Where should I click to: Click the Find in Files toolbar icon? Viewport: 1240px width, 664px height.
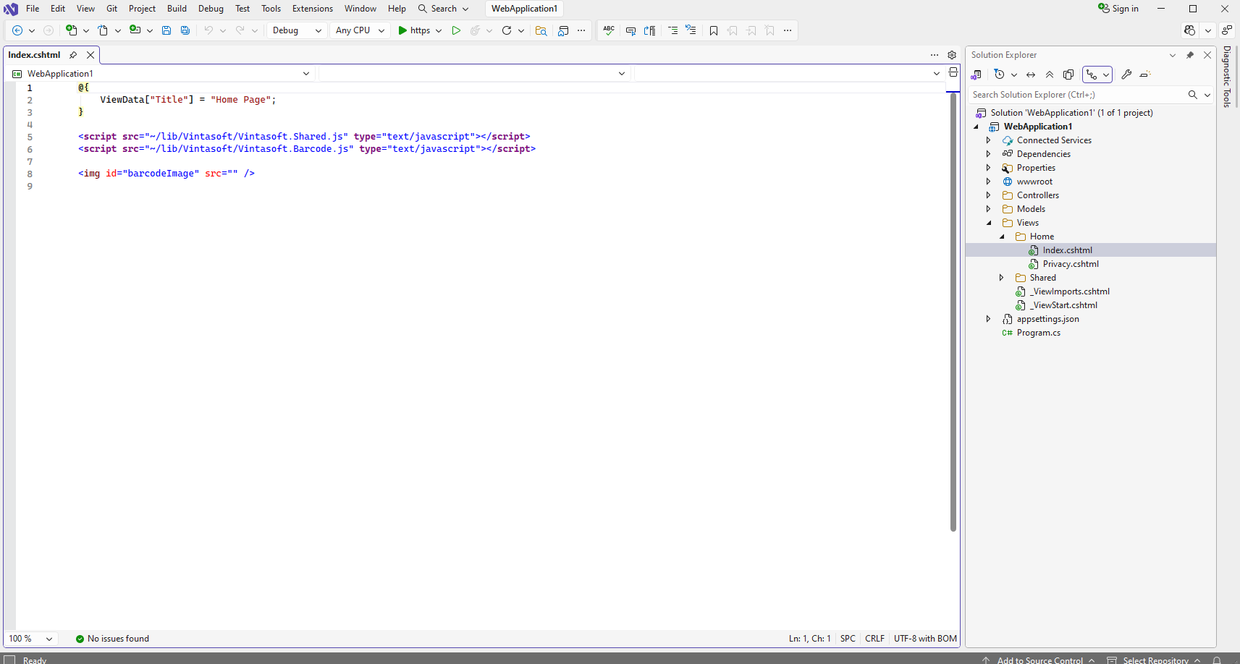coord(541,30)
